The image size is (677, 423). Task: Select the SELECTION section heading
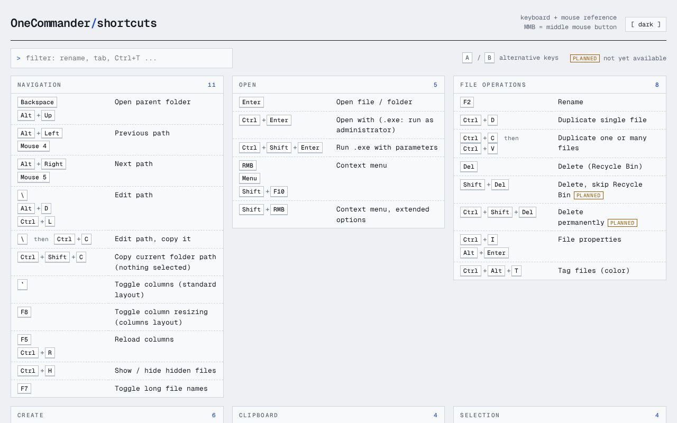point(480,415)
